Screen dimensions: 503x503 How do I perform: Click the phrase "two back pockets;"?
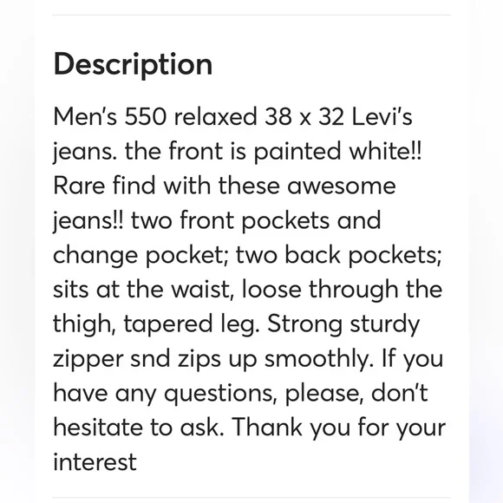(339, 255)
